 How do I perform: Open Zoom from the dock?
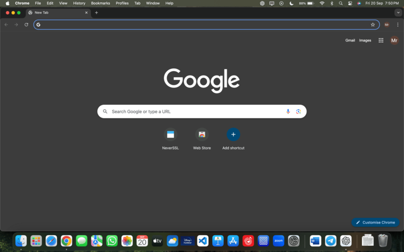click(278, 241)
